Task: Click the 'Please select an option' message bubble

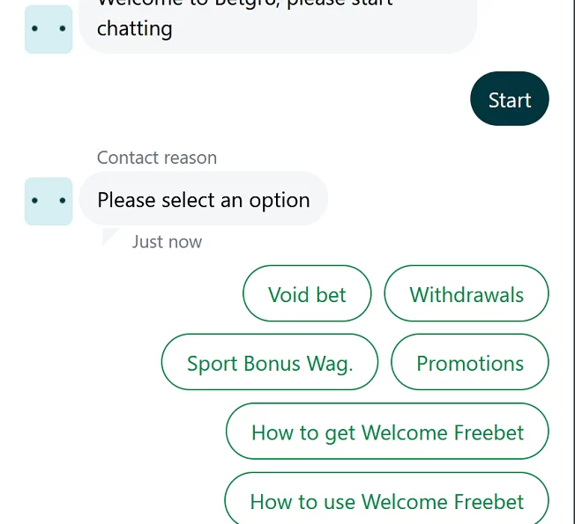Action: tap(204, 198)
